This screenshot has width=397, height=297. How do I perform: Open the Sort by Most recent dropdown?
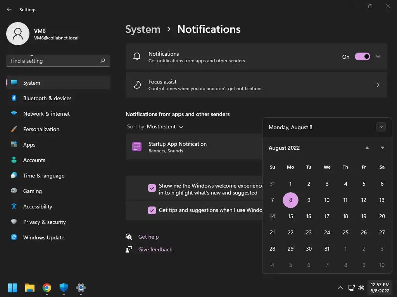pyautogui.click(x=165, y=127)
